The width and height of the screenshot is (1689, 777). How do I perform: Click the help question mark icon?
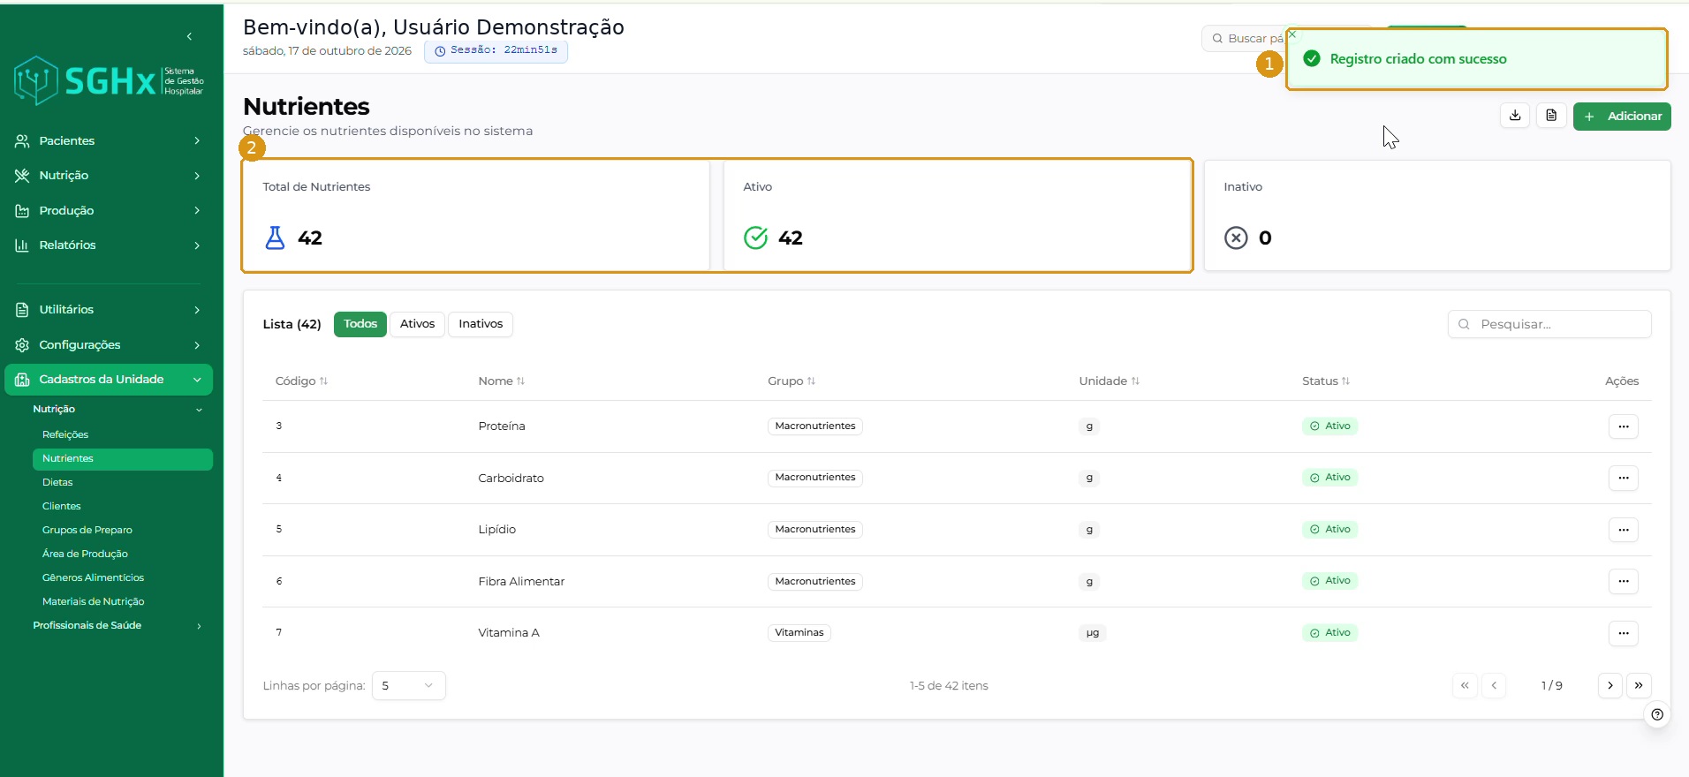[1657, 714]
